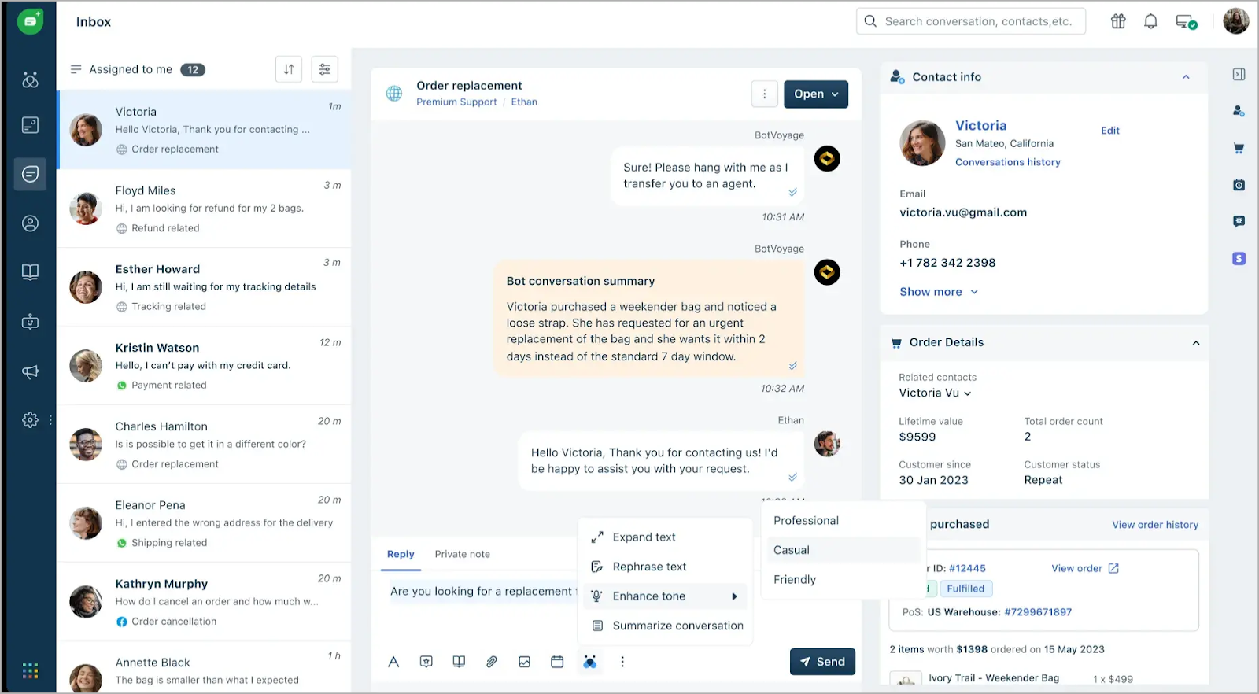1259x694 pixels.
Task: Click the AI assist icon in reply toolbar
Action: click(589, 662)
